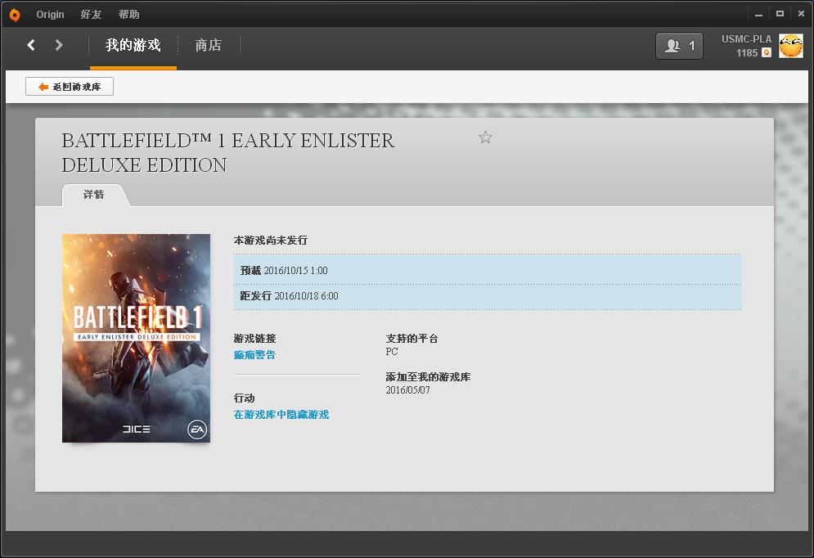Click the preload date 2016/10/15 1:00
Image resolution: width=814 pixels, height=558 pixels.
(295, 271)
